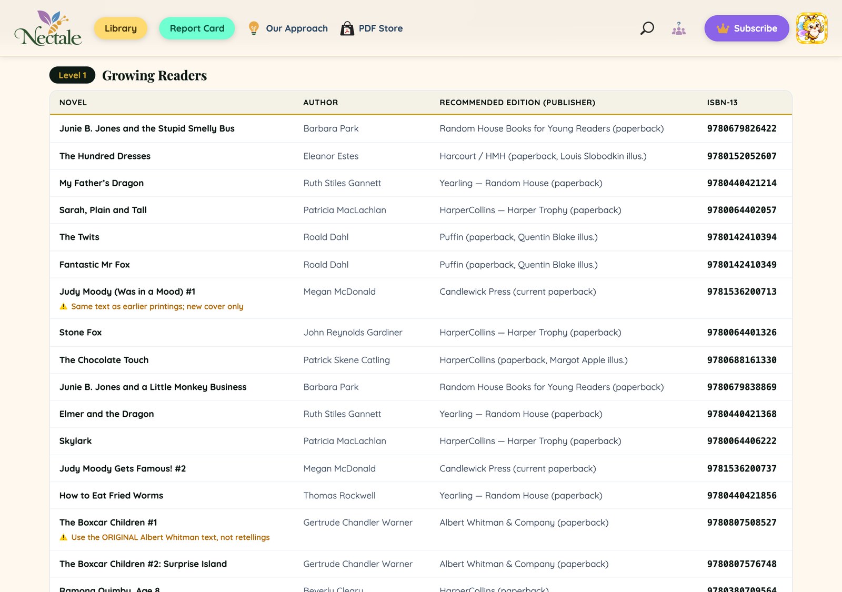The height and width of the screenshot is (592, 842).
Task: Click author Patrick Skene Catling
Action: tap(346, 360)
